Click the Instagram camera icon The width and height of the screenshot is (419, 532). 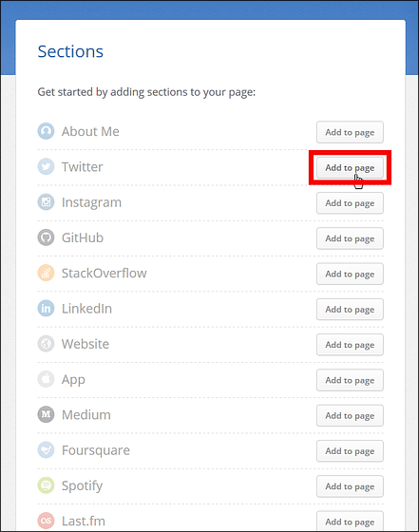pyautogui.click(x=46, y=201)
